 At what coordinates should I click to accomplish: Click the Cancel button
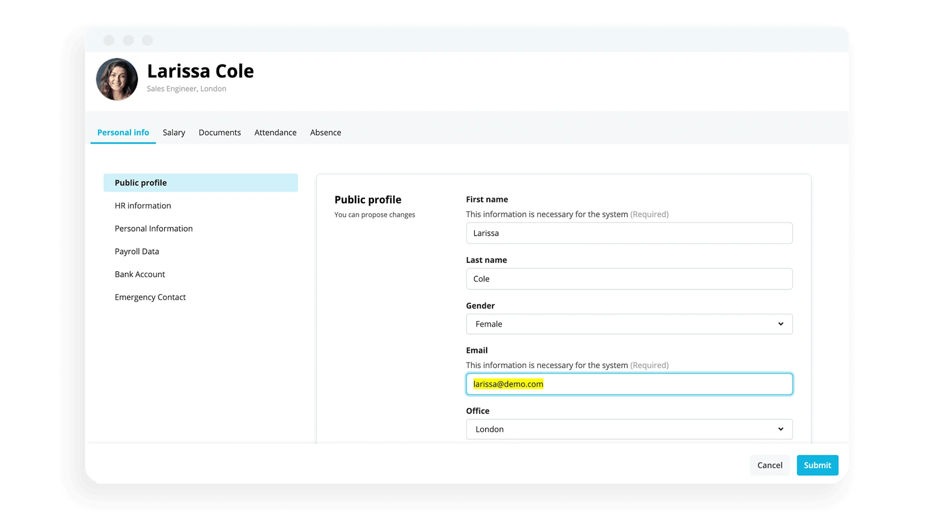click(769, 465)
